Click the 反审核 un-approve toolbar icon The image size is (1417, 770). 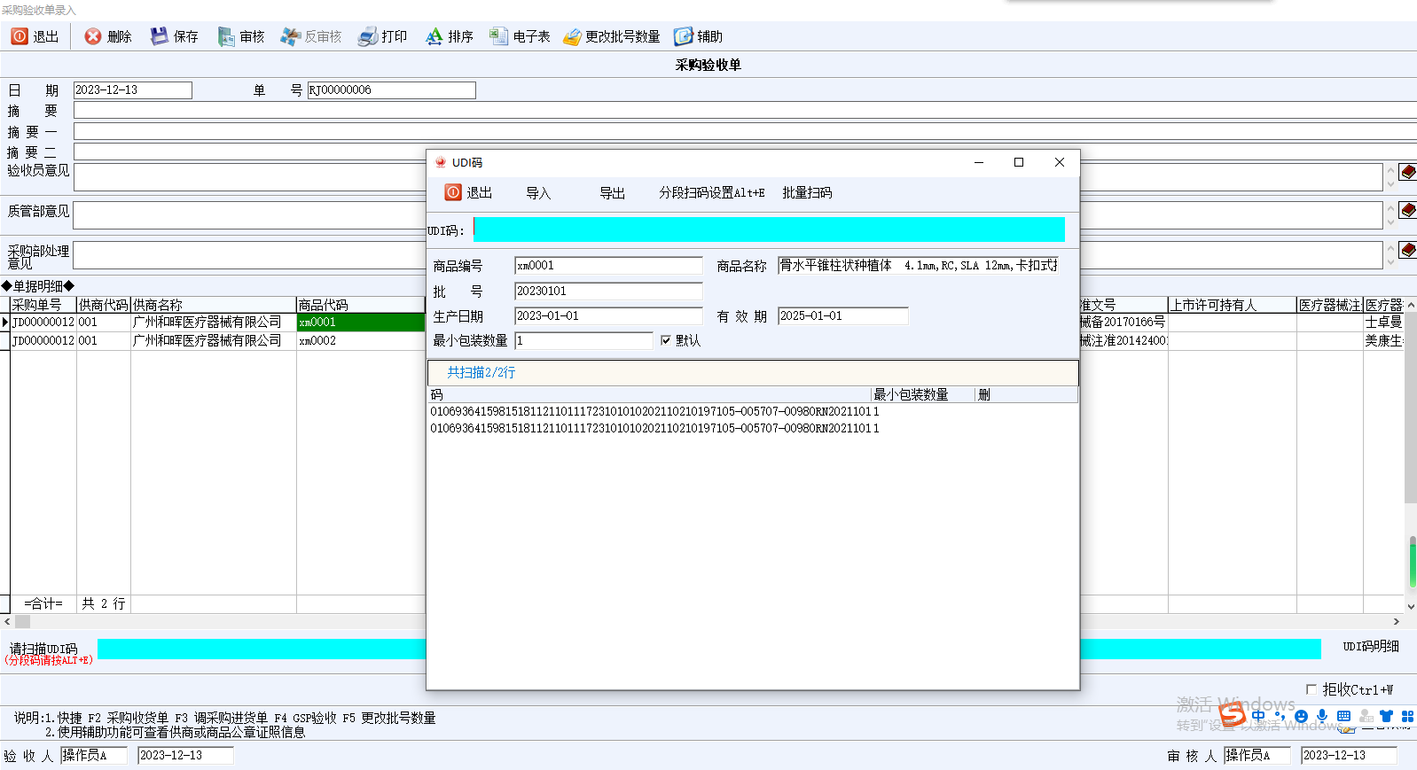coord(290,36)
